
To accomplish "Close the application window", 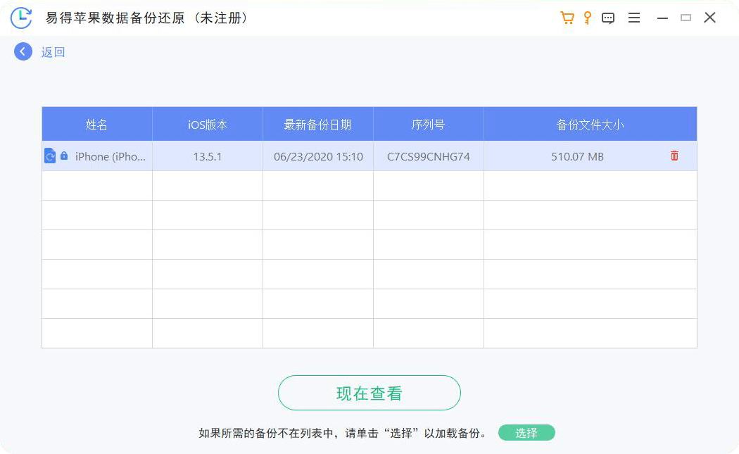I will (709, 18).
